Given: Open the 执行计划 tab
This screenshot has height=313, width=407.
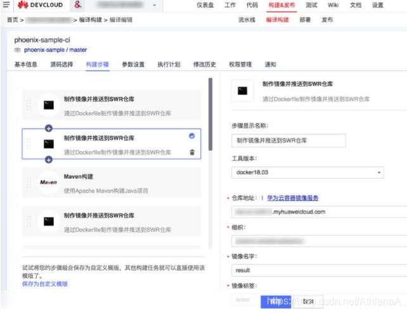Looking at the screenshot, I should [169, 65].
